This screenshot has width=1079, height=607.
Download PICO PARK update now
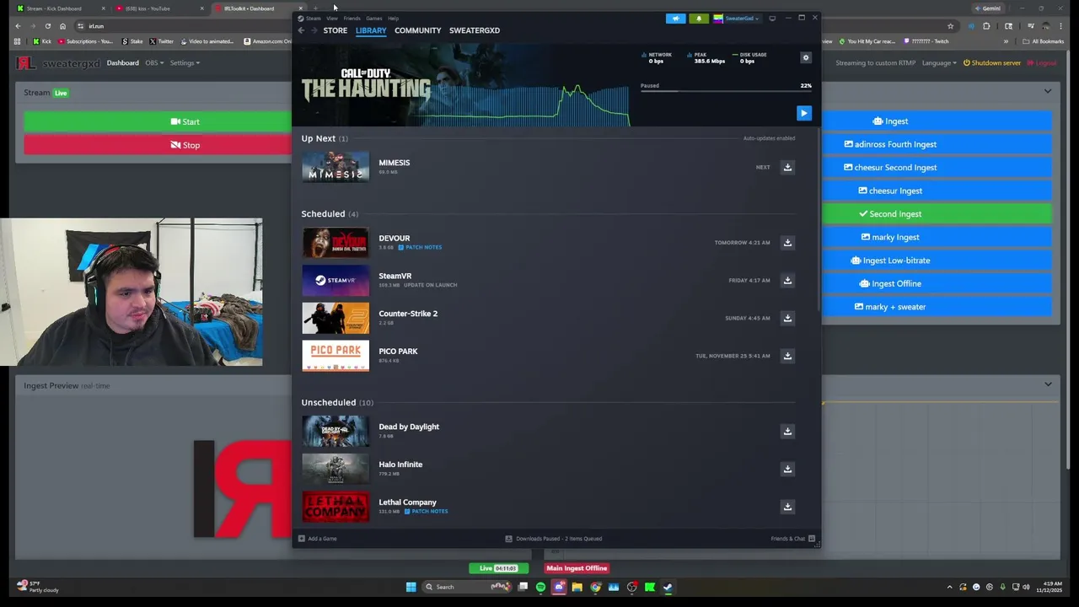point(787,356)
